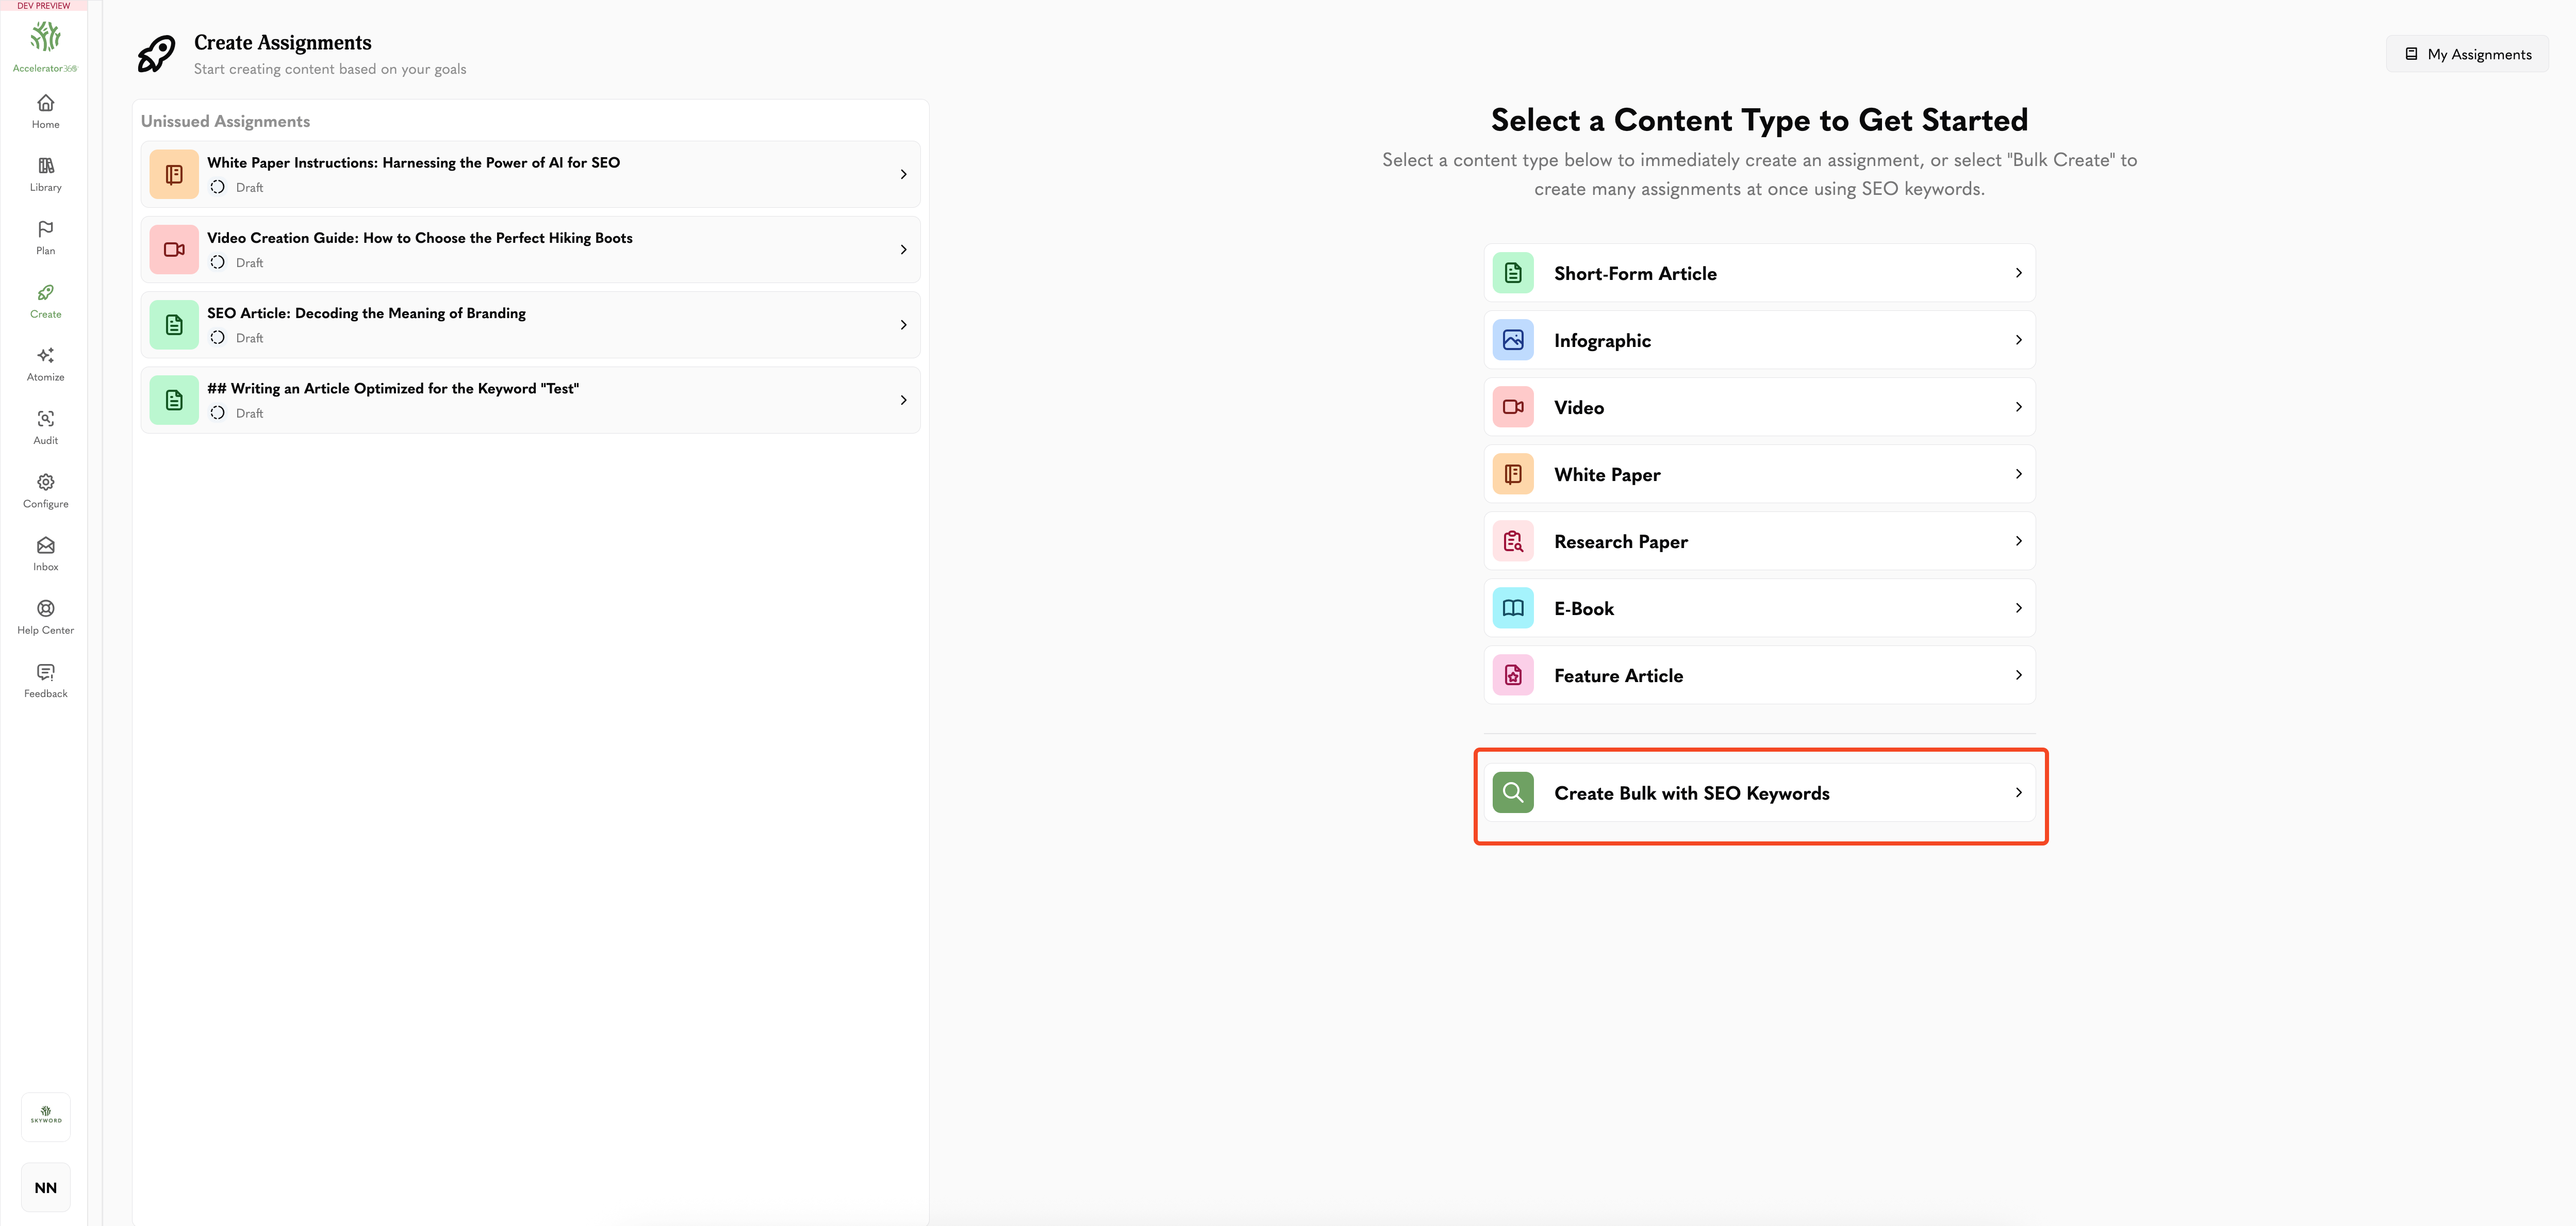Viewport: 2576px width, 1226px height.
Task: Click the Draft status of White Paper Instructions
Action: tap(238, 188)
